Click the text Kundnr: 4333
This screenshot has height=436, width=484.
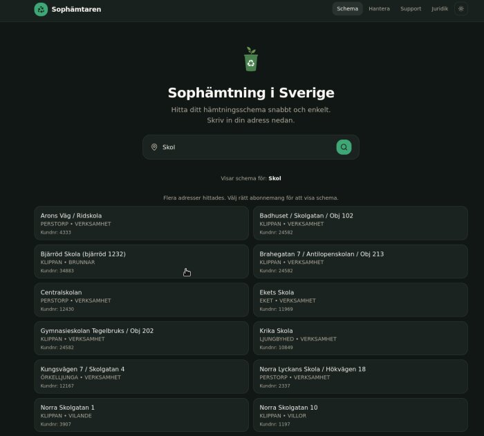(55, 232)
